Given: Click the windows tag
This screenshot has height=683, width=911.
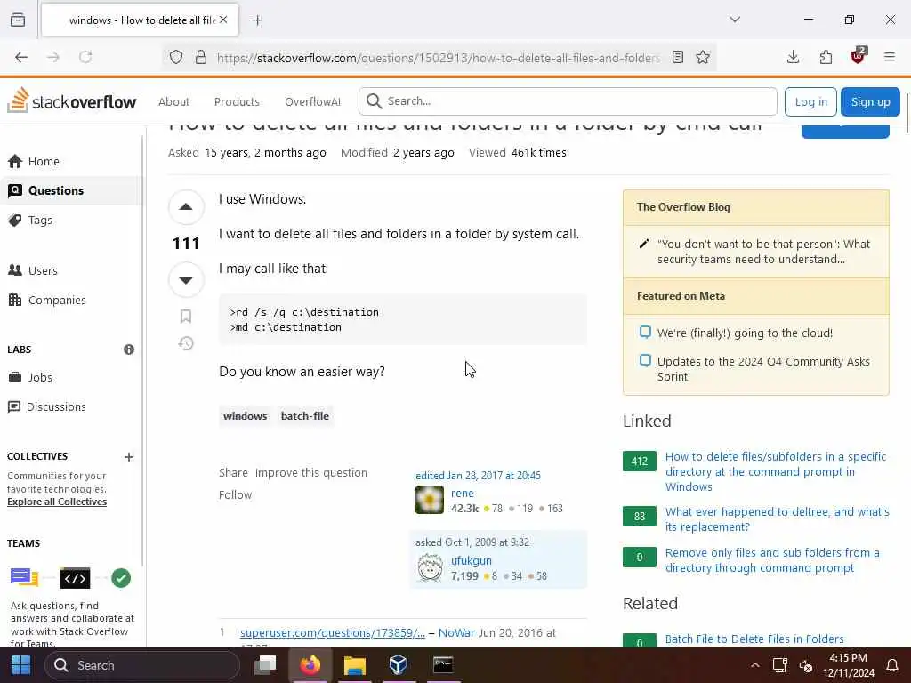Looking at the screenshot, I should pyautogui.click(x=246, y=416).
